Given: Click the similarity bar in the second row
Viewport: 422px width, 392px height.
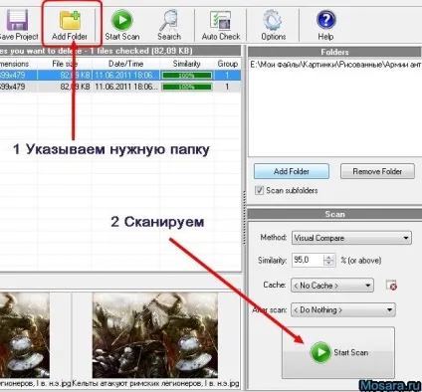Looking at the screenshot, I should click(187, 87).
